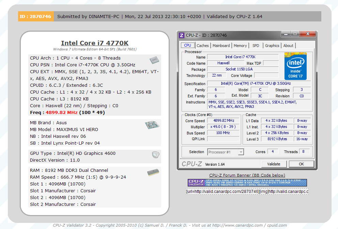Click the SB Intel Lynx Point-LP rev 04 line
The height and width of the screenshot is (229, 338).
coord(65,143)
